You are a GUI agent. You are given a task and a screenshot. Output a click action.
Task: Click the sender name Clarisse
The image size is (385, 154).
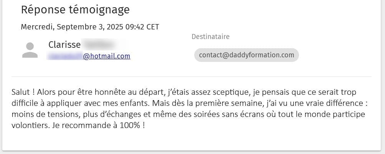64,45
